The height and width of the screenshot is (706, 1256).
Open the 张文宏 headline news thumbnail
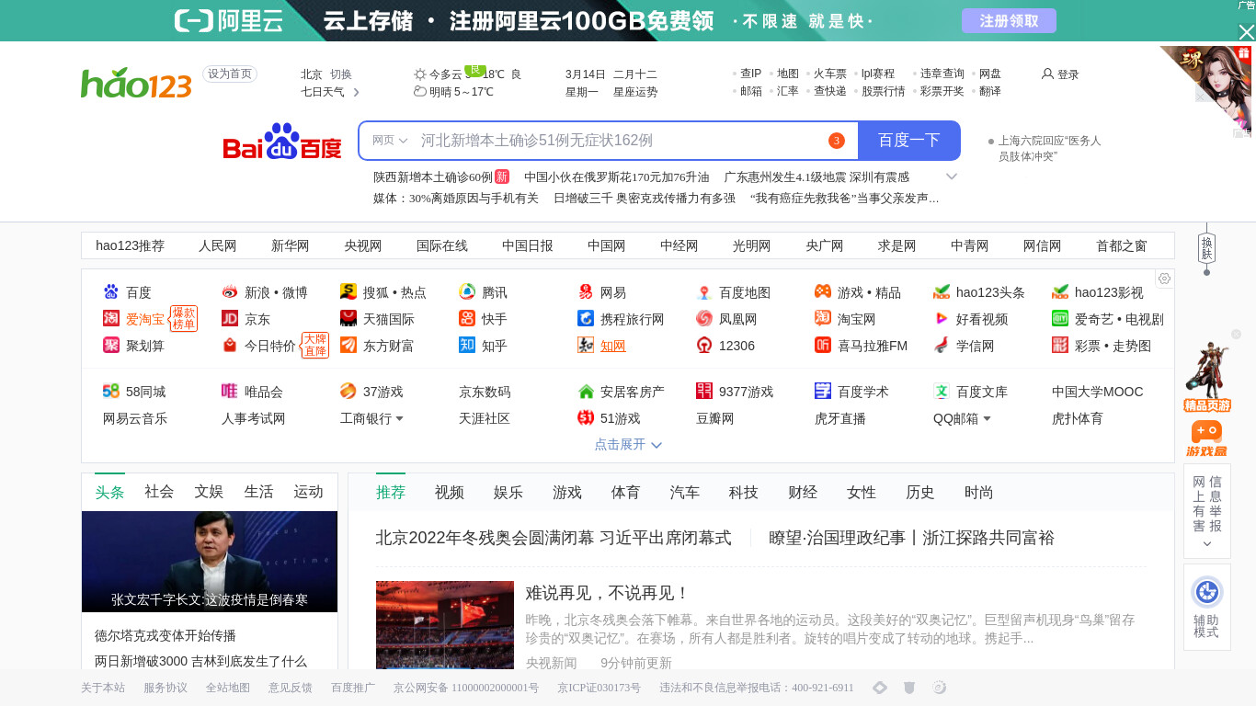[210, 562]
